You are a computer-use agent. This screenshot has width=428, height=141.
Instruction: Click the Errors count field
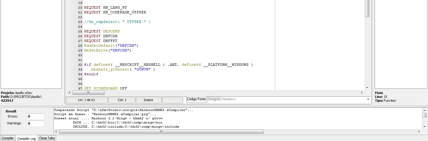(35, 117)
